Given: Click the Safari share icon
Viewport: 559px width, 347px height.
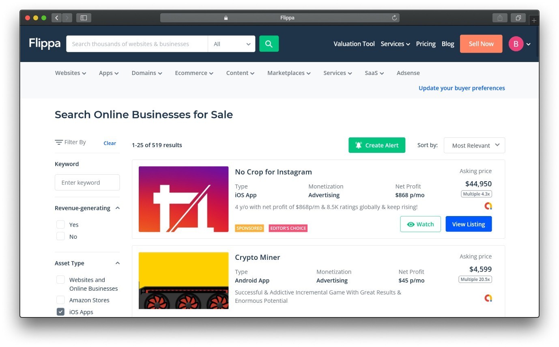Looking at the screenshot, I should [x=500, y=18].
